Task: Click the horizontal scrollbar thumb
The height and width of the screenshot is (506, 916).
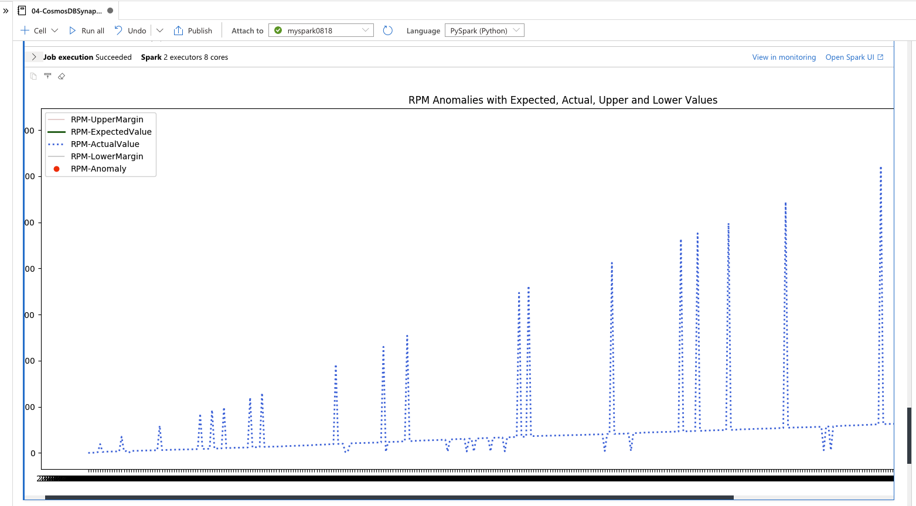Action: [x=389, y=497]
